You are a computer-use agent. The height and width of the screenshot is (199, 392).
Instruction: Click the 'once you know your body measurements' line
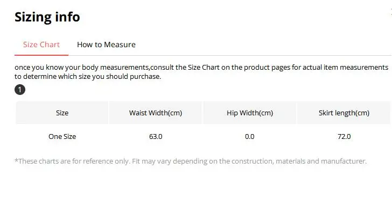[x=201, y=68]
